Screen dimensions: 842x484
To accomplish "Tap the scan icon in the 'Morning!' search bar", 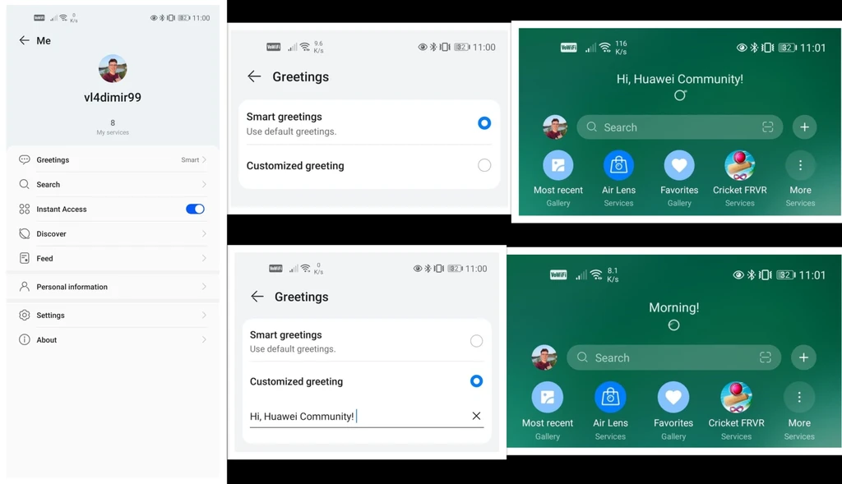I will (766, 357).
